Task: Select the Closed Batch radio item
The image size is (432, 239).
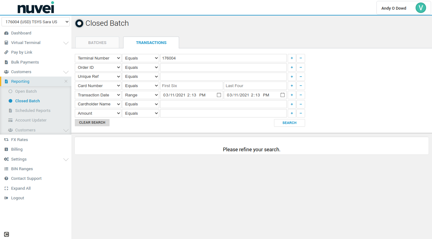Action: click(10, 101)
